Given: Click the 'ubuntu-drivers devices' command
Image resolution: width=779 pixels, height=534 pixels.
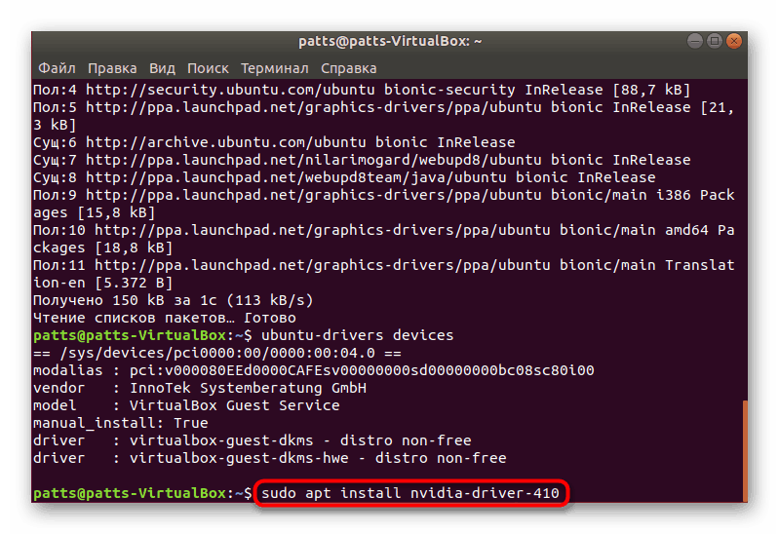Looking at the screenshot, I should 357,335.
